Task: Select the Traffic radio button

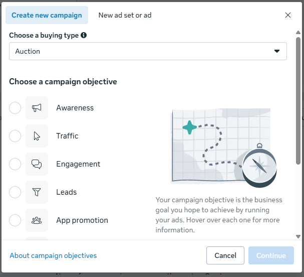Action: pyautogui.click(x=15, y=136)
